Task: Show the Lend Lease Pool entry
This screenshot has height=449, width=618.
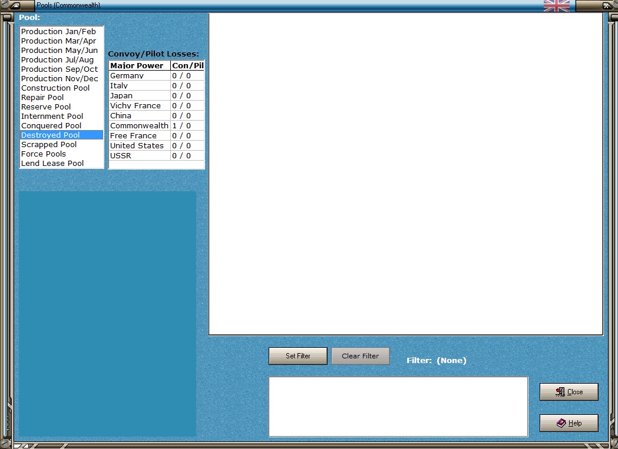Action: 61,164
